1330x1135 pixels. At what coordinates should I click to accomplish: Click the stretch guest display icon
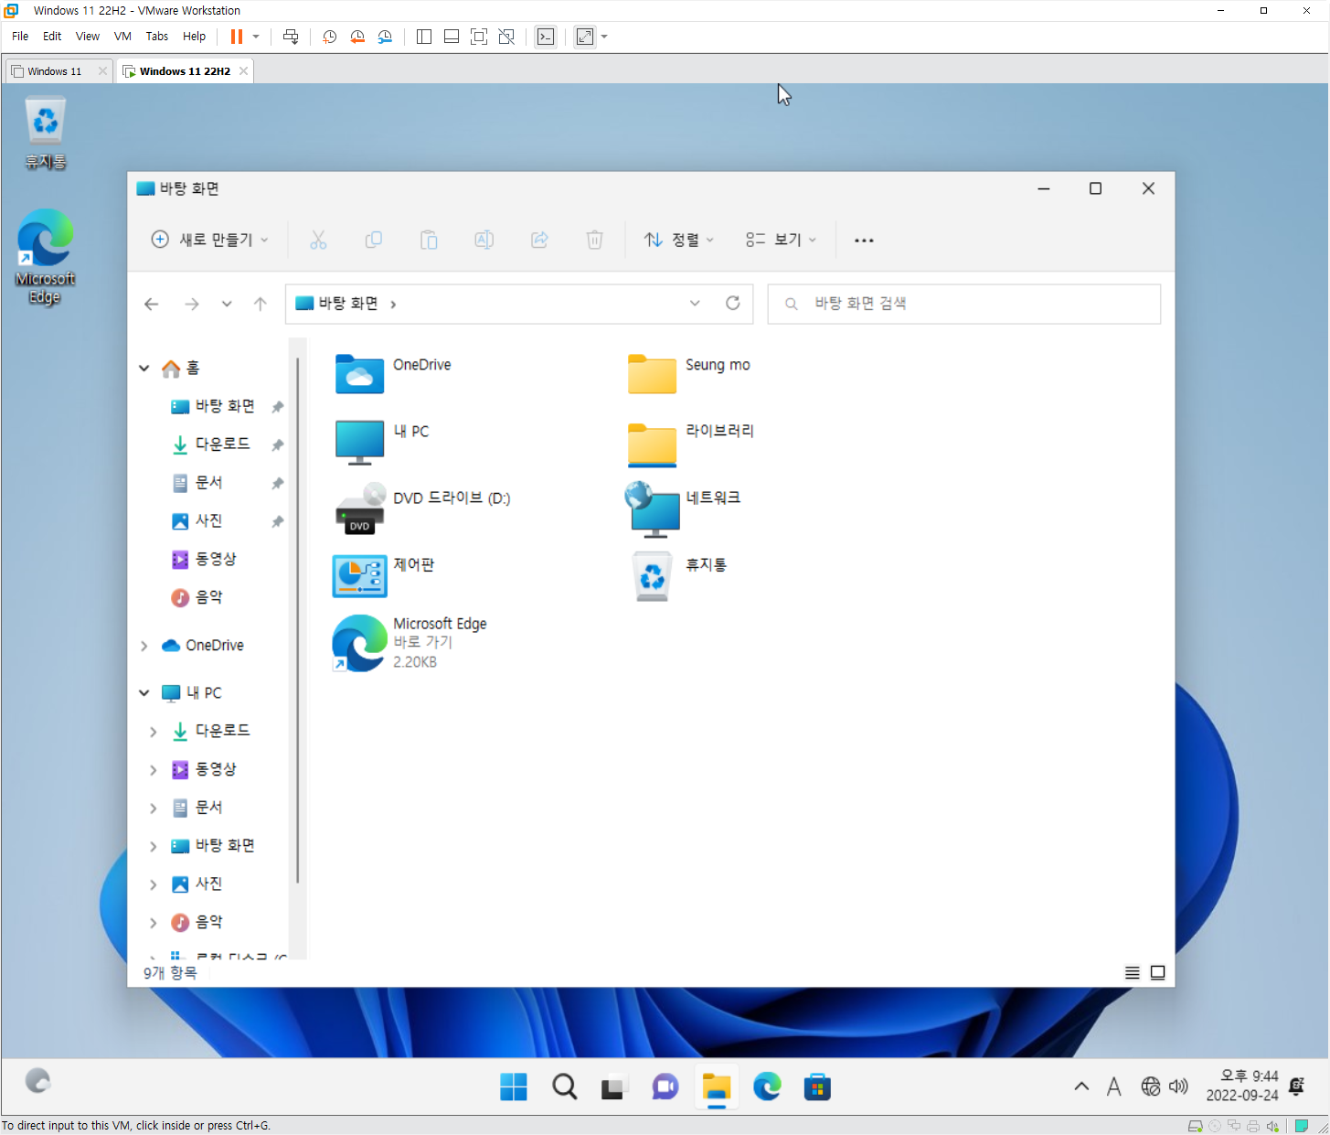tap(585, 37)
